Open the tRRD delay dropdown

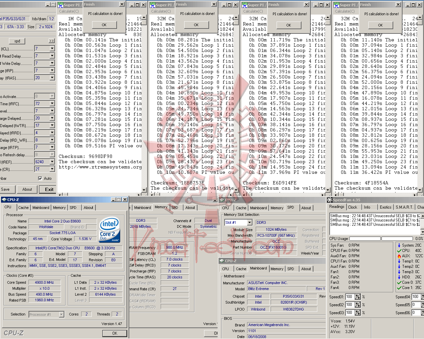52,133
